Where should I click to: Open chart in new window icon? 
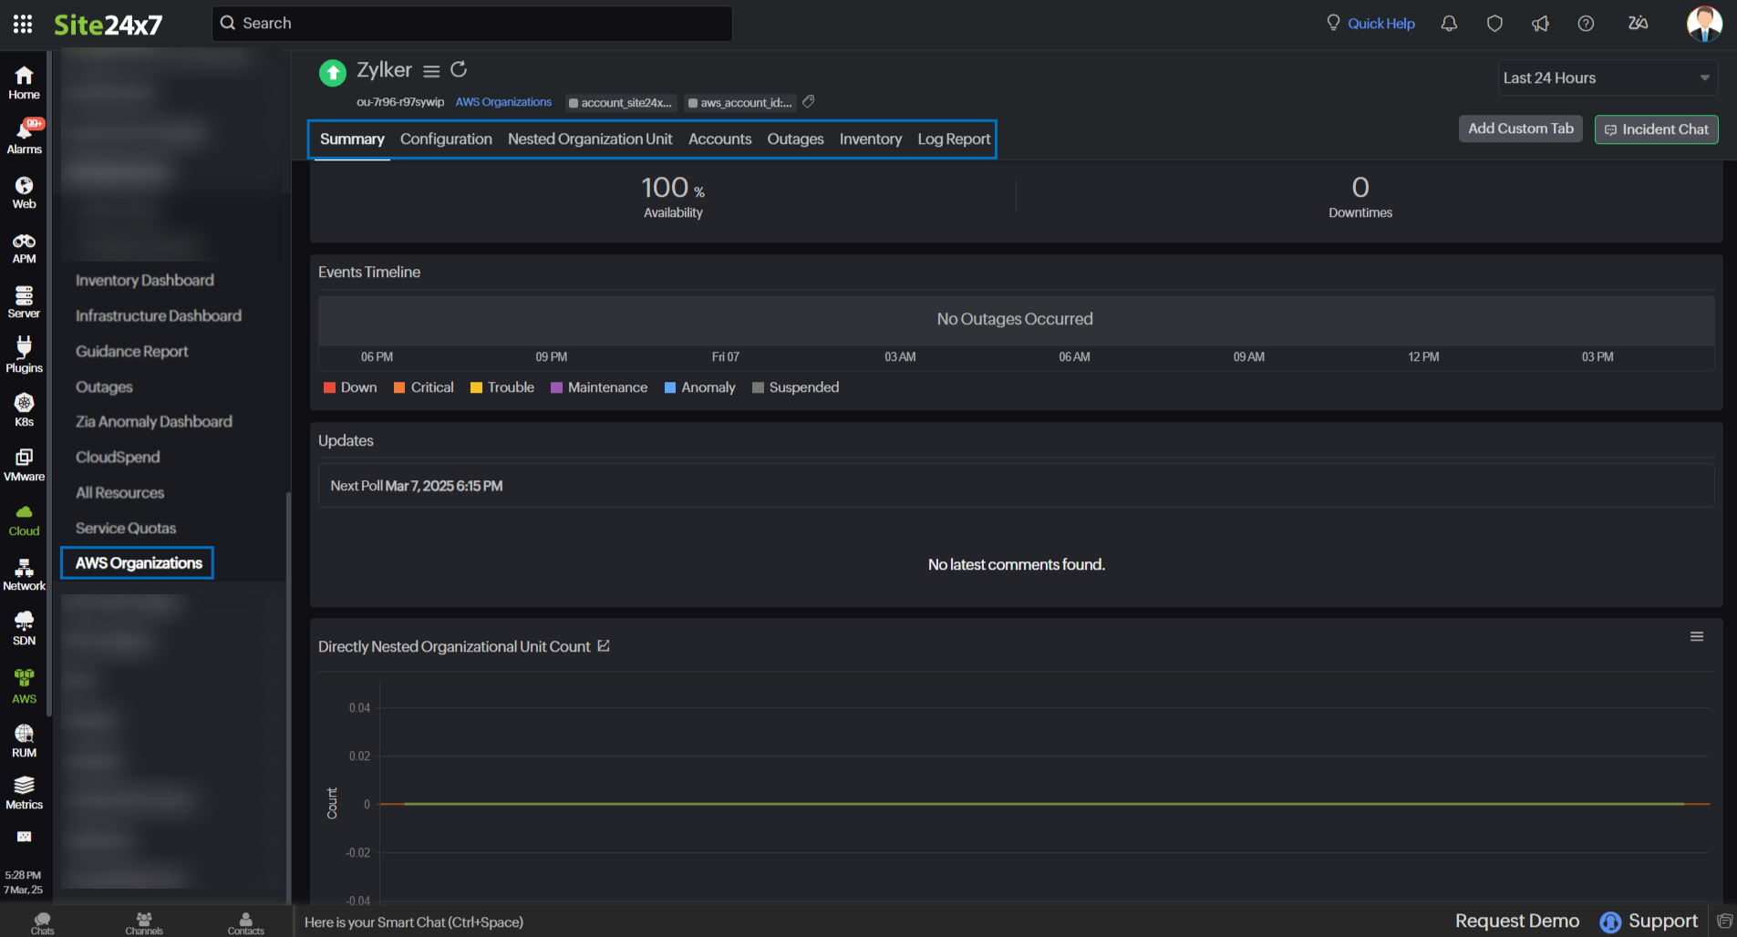click(604, 646)
